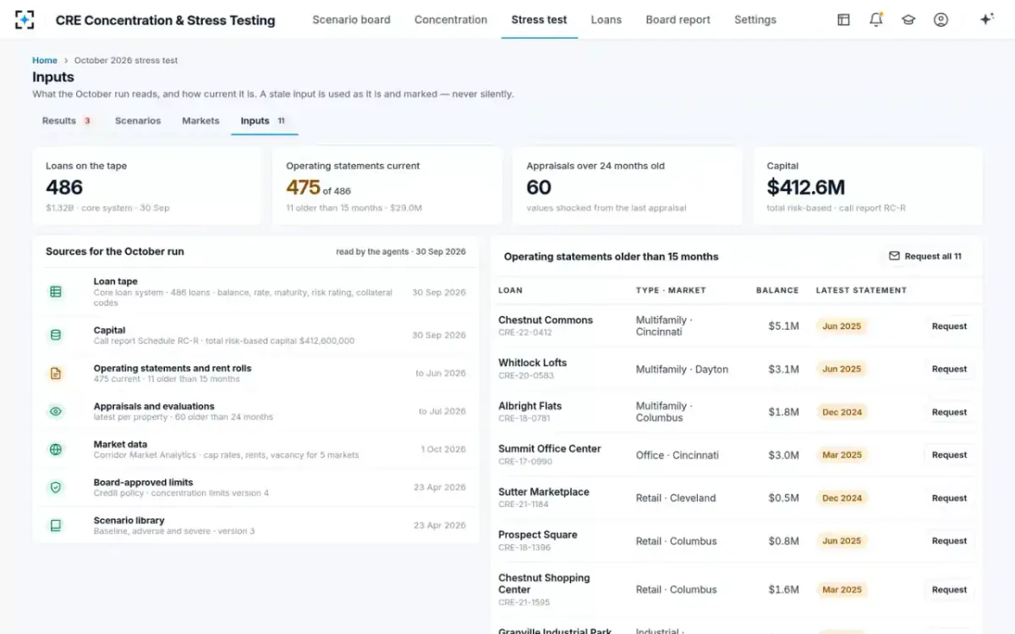Request statement for Summit Office Center
Viewport: 1015px width, 634px height.
pyautogui.click(x=949, y=455)
